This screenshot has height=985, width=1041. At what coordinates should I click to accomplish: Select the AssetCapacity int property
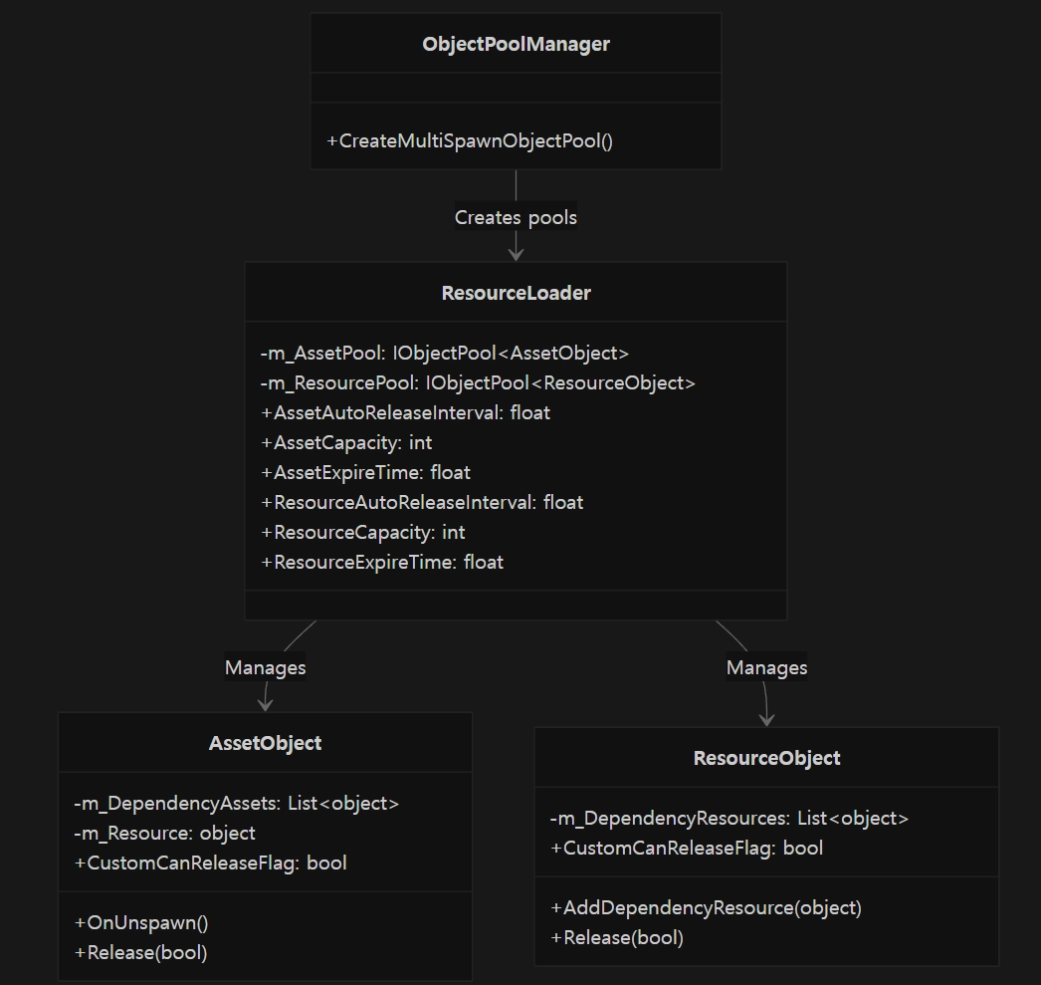point(346,442)
